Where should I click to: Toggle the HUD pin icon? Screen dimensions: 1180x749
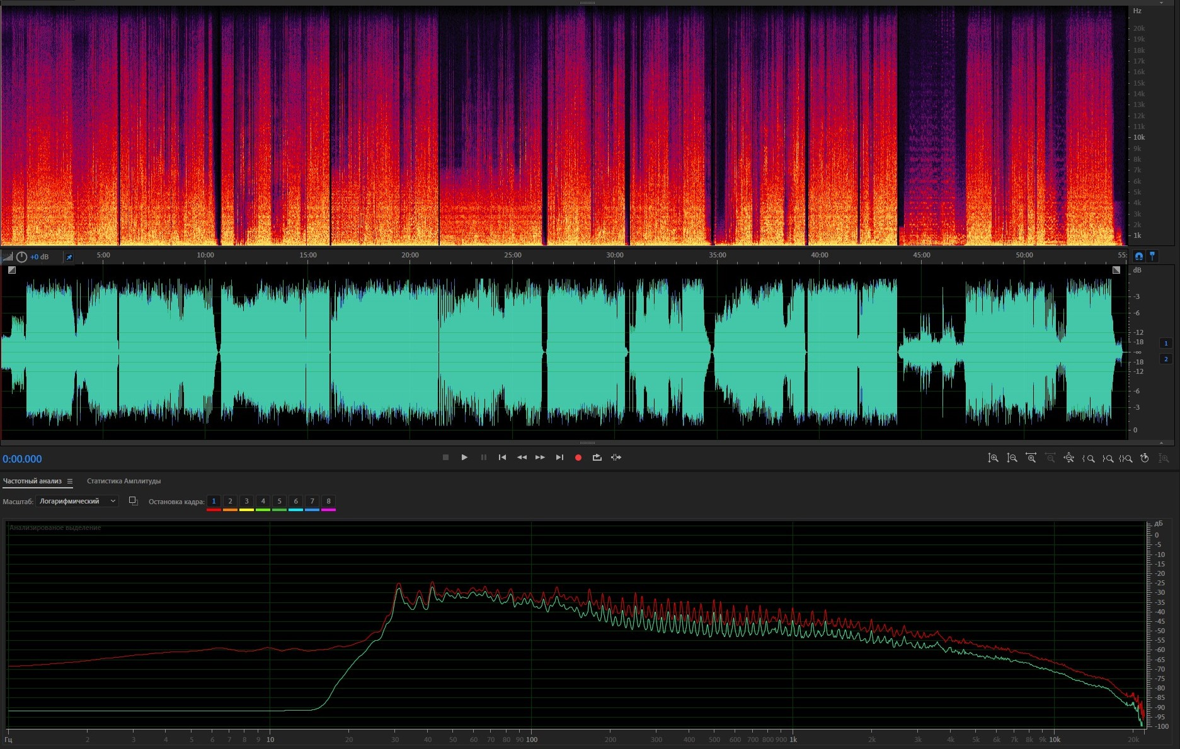69,257
